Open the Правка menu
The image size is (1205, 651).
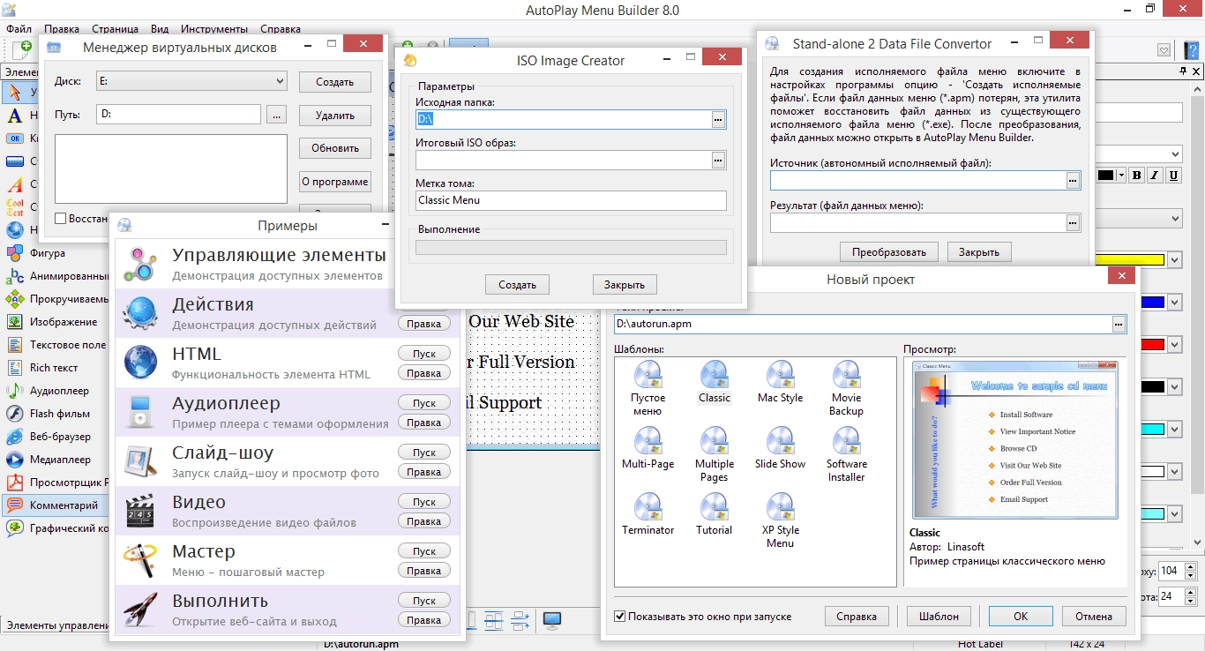(61, 29)
